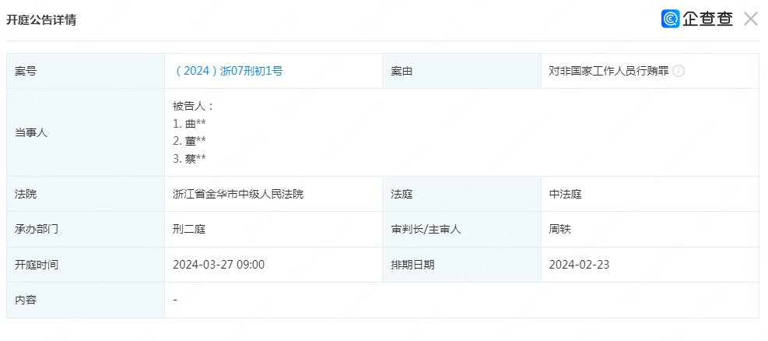Click the 开庭公告详情 title text
This screenshot has height=341, width=768.
click(41, 20)
